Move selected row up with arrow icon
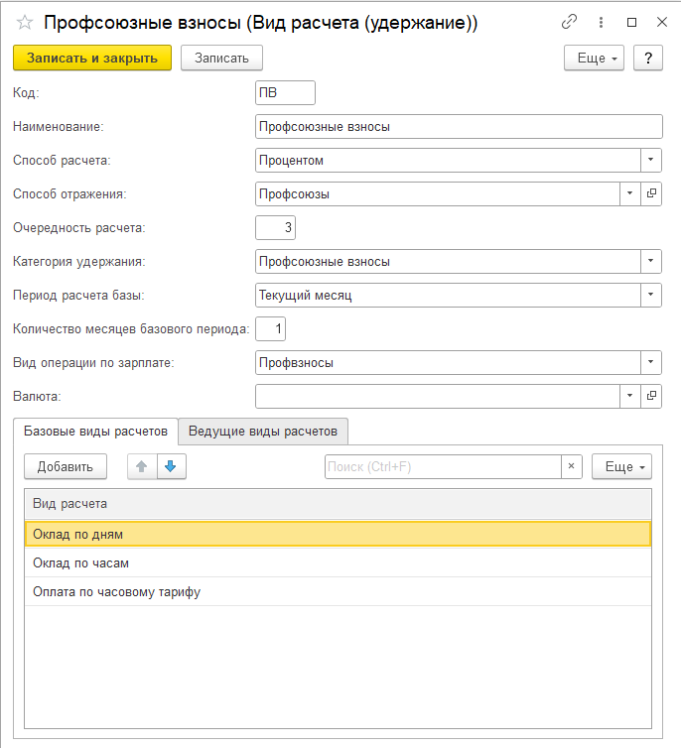Image resolution: width=681 pixels, height=748 pixels. pyautogui.click(x=142, y=466)
